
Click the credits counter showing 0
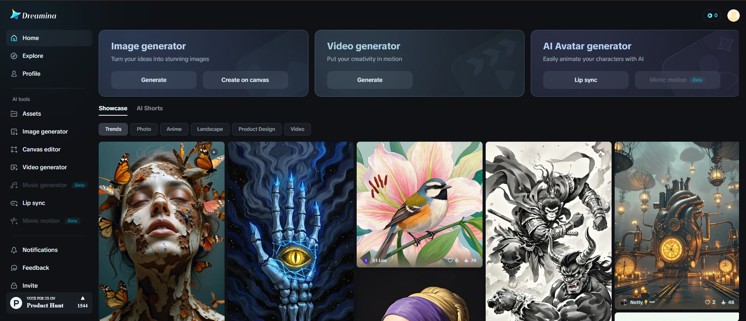click(712, 16)
